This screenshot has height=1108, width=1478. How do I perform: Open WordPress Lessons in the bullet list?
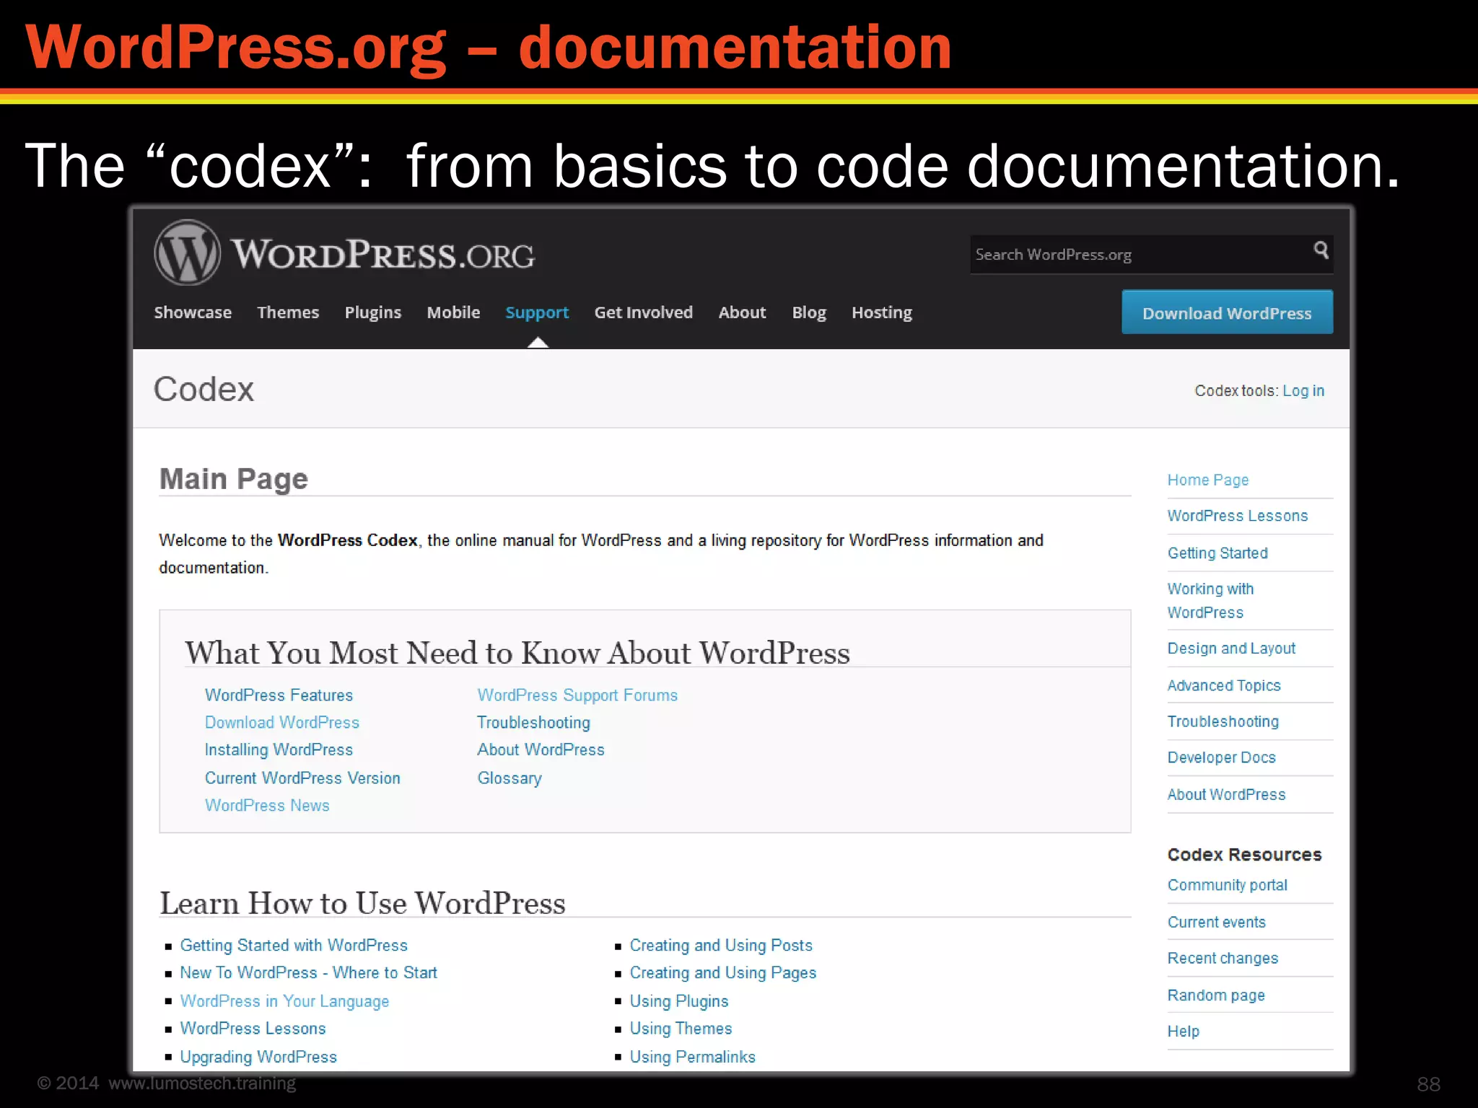click(253, 1028)
